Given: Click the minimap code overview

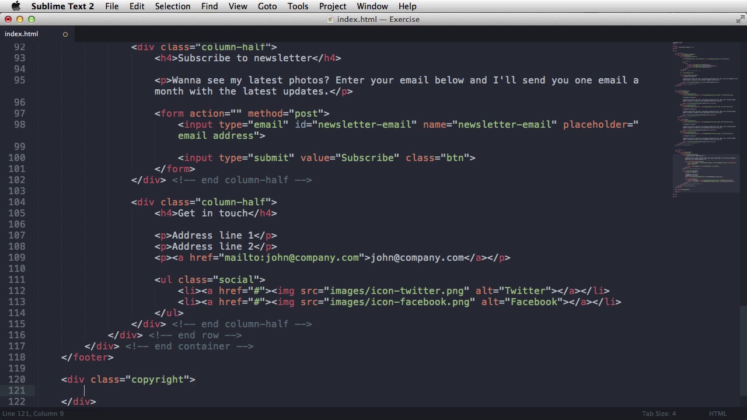Looking at the screenshot, I should [705, 120].
